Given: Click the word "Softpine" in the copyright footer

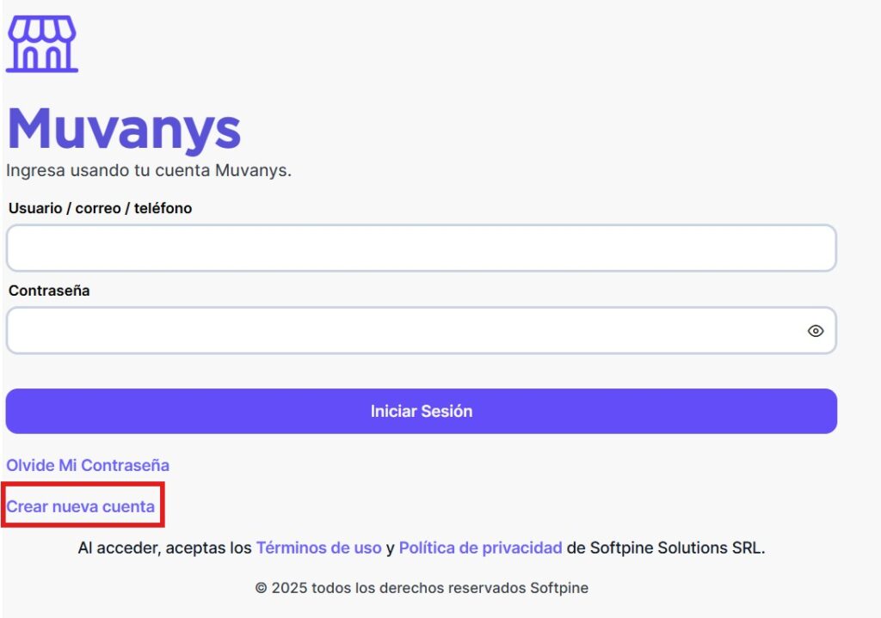Looking at the screenshot, I should [x=559, y=588].
